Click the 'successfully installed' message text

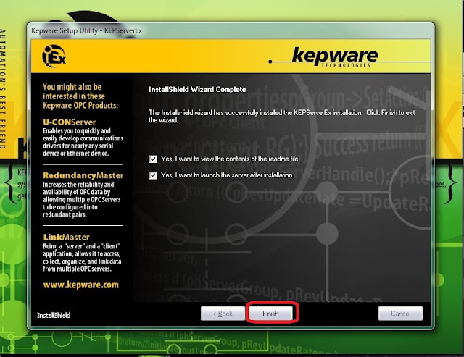282,117
